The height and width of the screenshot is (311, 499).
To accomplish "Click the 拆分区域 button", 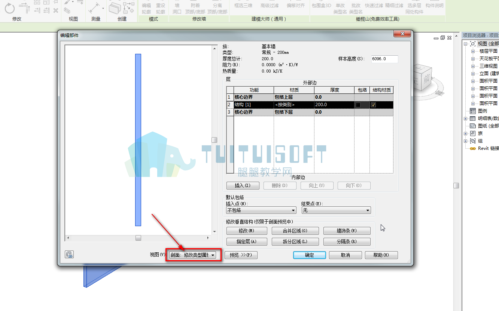I will click(x=295, y=241).
